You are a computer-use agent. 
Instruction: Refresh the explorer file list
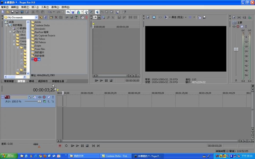click(x=45, y=17)
